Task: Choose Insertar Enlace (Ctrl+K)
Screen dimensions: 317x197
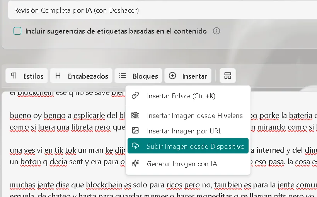Action: tap(188, 96)
